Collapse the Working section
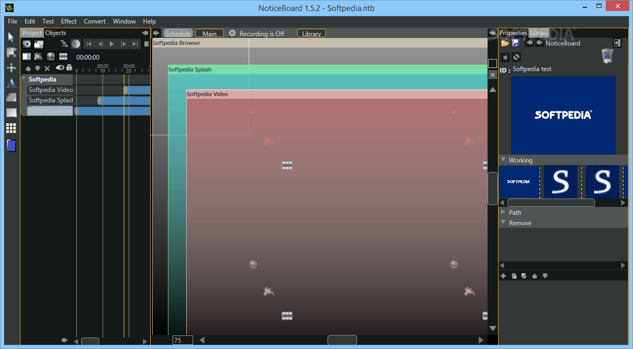Image resolution: width=633 pixels, height=349 pixels. pyautogui.click(x=503, y=160)
